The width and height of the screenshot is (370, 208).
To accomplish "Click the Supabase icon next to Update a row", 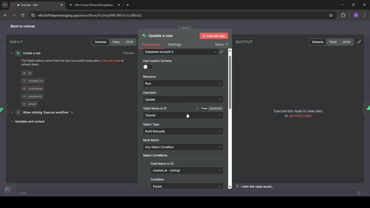I will point(144,36).
